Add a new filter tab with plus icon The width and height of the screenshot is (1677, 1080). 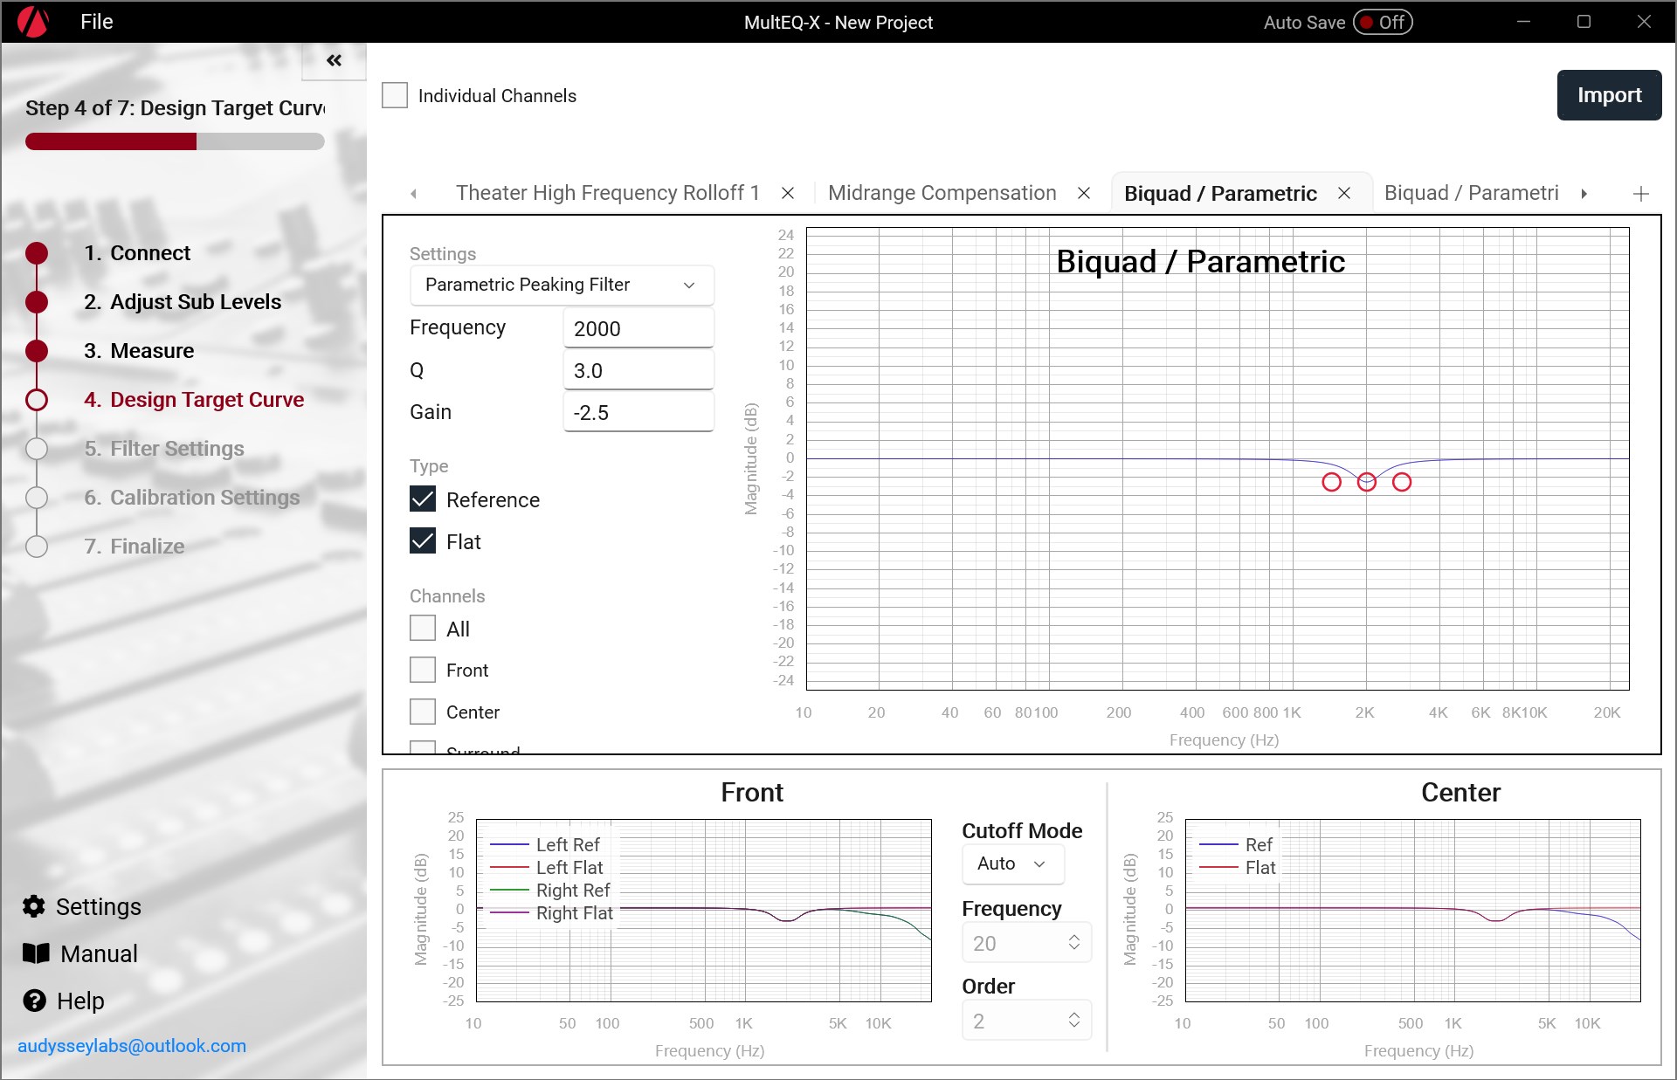1640,194
